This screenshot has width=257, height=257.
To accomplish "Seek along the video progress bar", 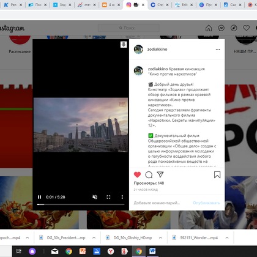I will point(81,204).
